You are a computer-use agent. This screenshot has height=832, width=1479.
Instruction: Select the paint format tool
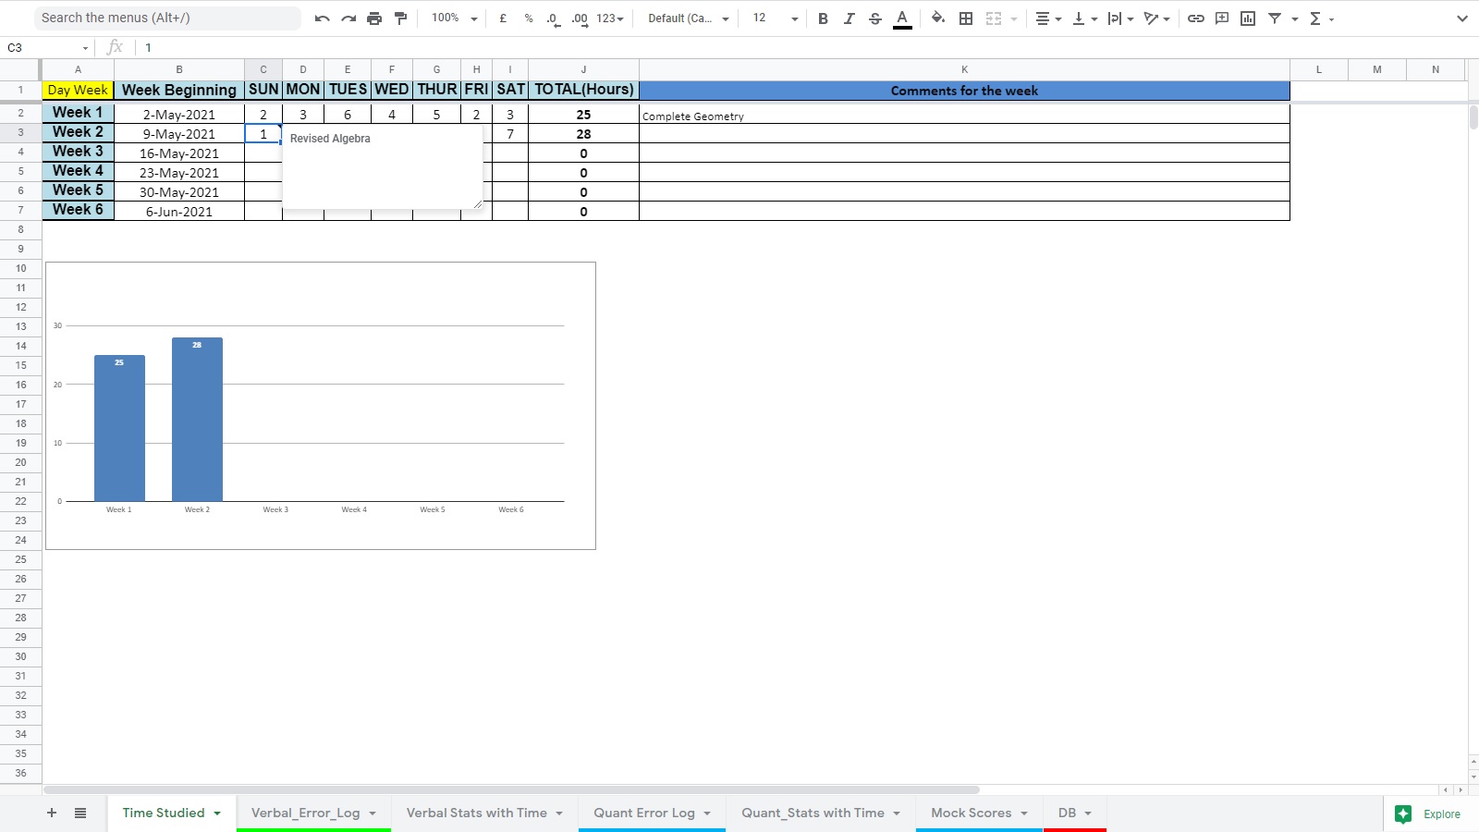[400, 18]
